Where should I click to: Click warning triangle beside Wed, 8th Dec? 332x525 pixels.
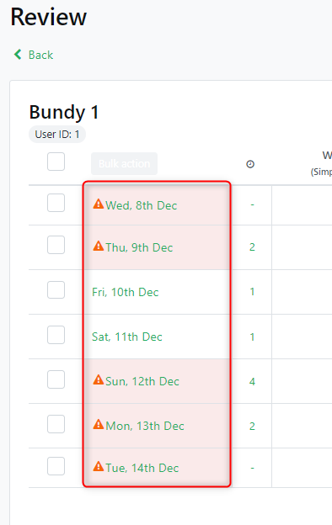point(99,204)
